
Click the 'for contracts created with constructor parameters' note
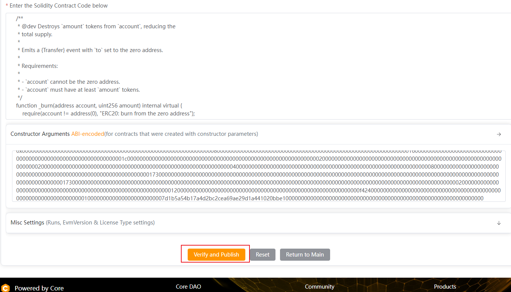pos(181,134)
